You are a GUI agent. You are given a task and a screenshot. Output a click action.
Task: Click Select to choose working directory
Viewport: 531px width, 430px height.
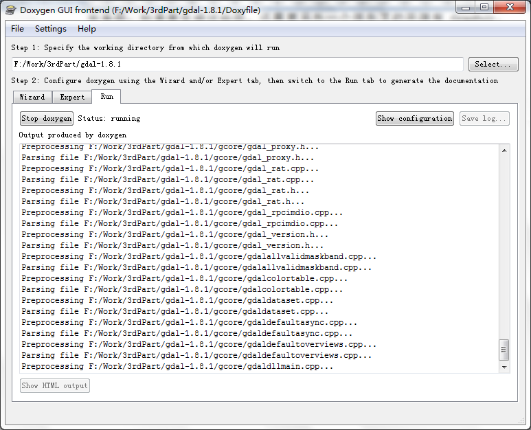493,65
